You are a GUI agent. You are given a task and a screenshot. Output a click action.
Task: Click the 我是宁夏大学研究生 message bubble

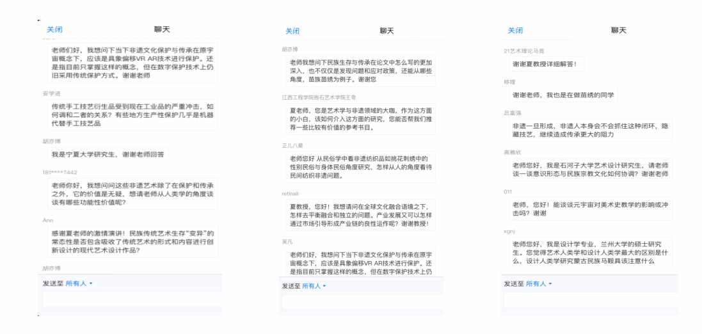[108, 154]
